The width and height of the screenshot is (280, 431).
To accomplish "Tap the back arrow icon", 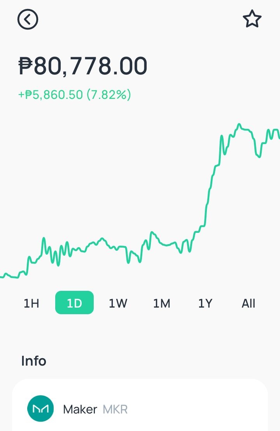I will pos(28,19).
